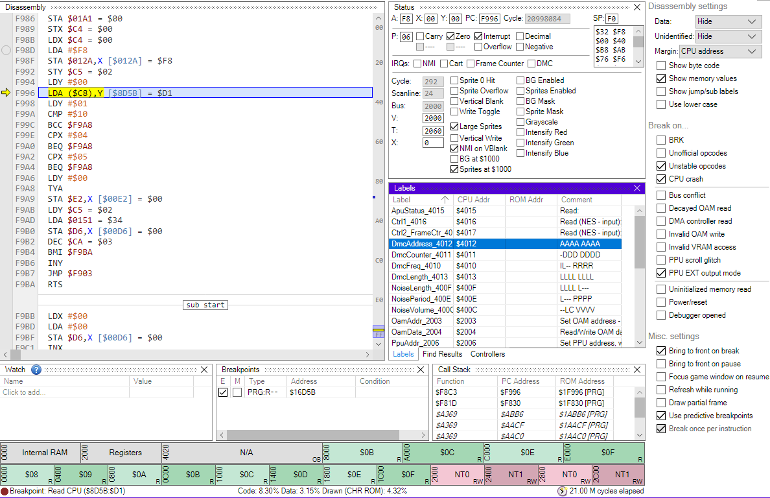Toggle Bring to front on break
The image size is (770, 498).
point(661,351)
